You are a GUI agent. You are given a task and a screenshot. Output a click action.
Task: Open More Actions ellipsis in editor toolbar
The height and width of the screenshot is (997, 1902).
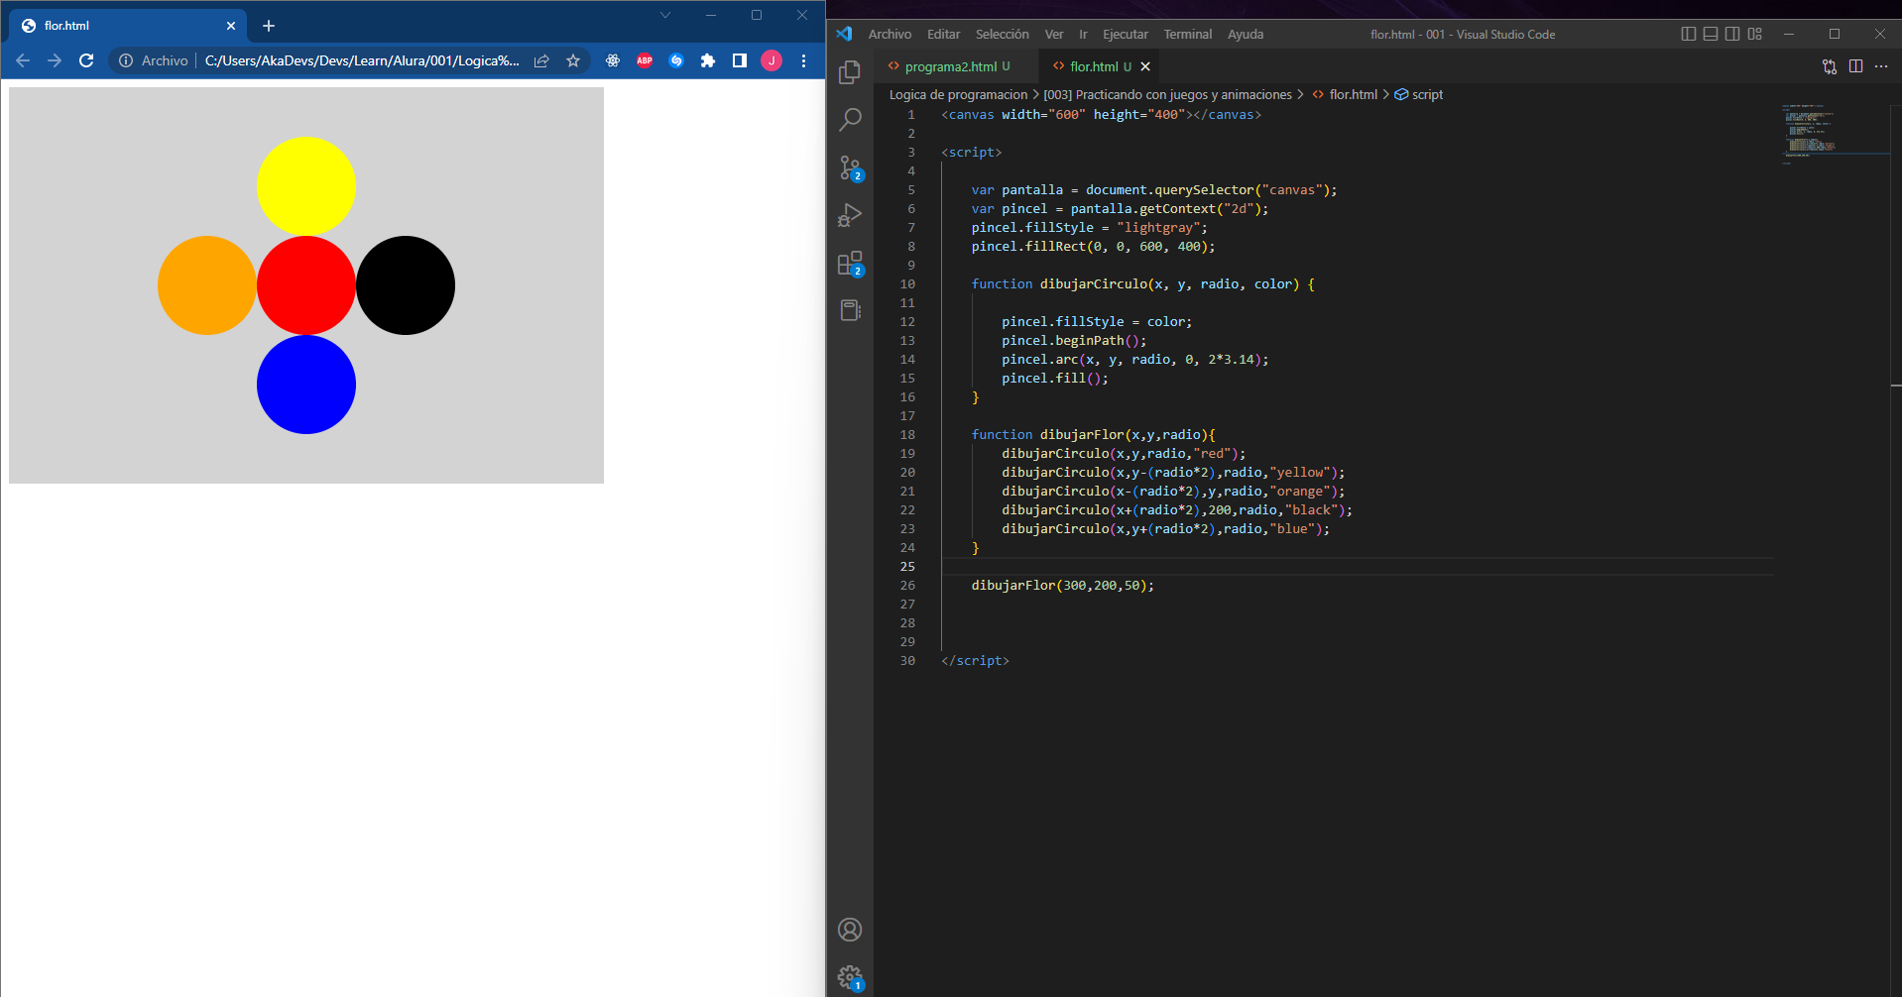click(x=1881, y=66)
